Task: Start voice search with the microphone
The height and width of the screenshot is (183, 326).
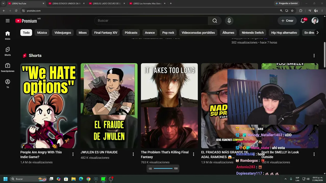Action: (x=229, y=21)
